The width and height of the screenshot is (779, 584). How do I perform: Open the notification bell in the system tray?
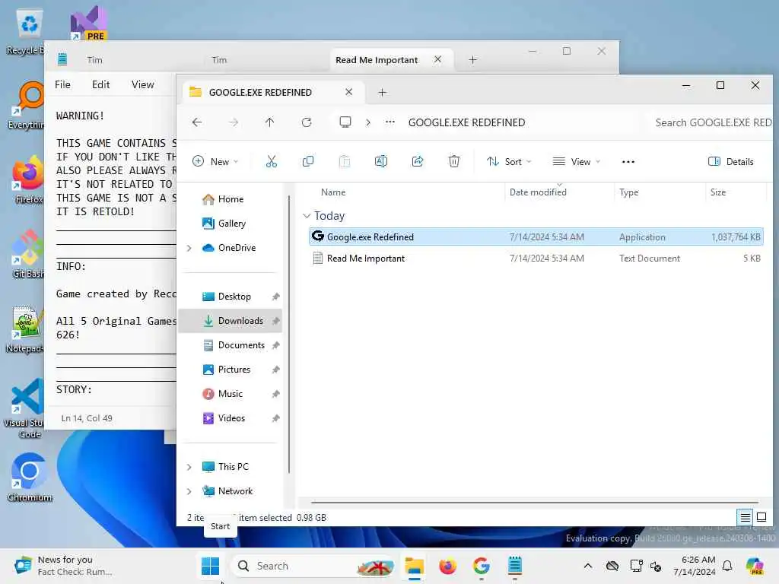tap(727, 566)
